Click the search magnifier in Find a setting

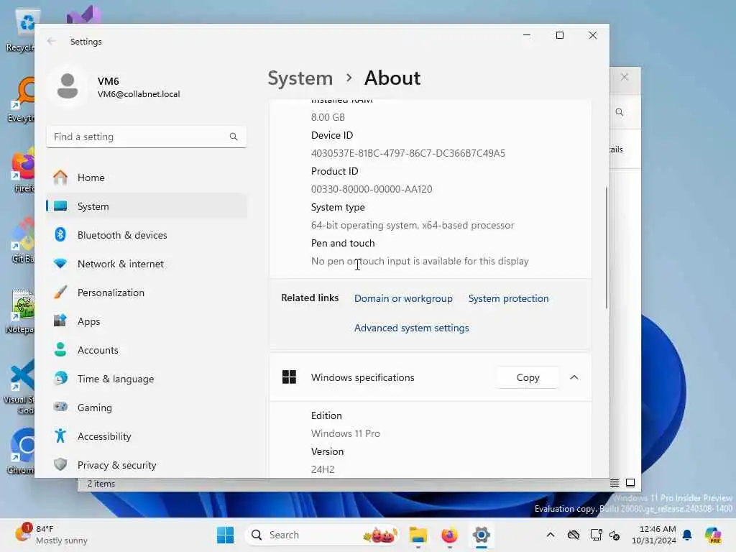234,137
